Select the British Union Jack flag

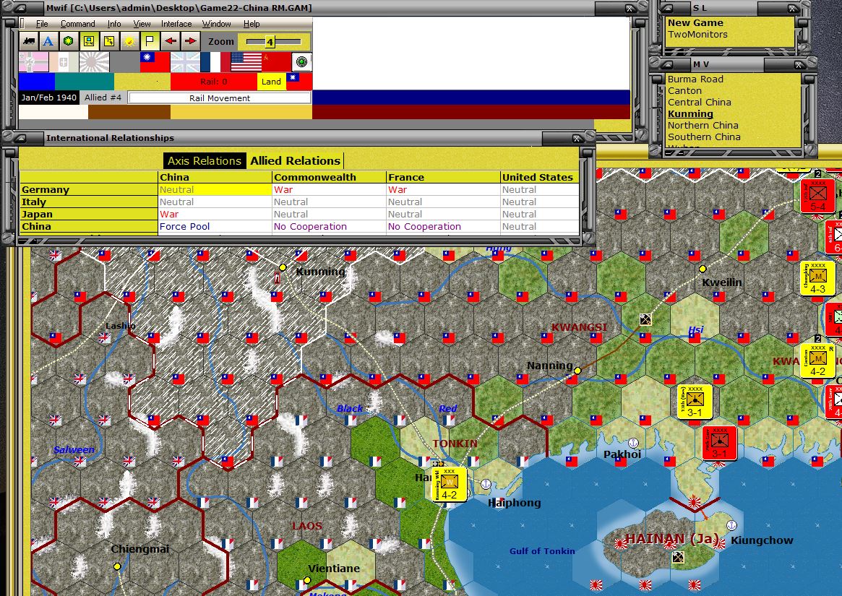click(x=185, y=62)
